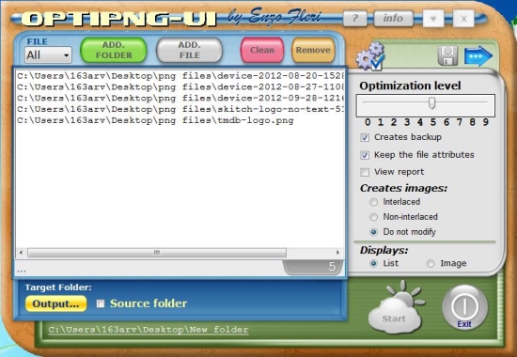Click the file list scroll right arrow
517x357 pixels.
coord(337,253)
